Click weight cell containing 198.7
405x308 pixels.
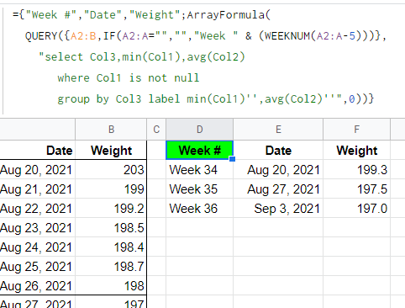click(111, 266)
